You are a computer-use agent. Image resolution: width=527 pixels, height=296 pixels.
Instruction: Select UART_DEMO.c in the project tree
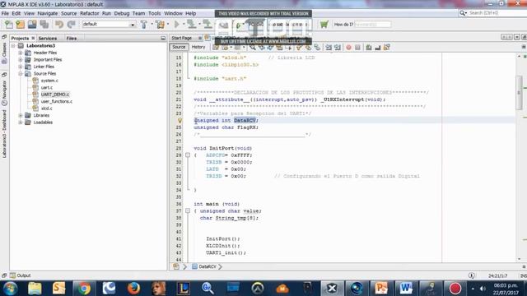tap(55, 95)
